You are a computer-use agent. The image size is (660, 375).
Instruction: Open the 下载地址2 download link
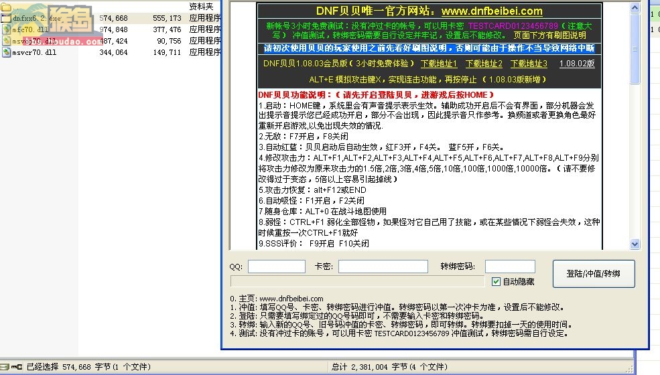484,64
